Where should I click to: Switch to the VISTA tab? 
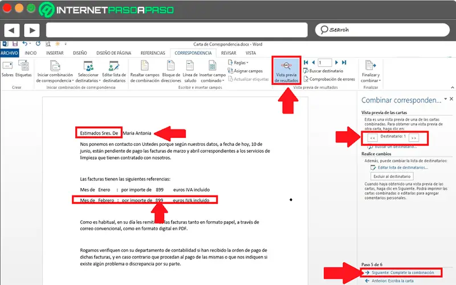tap(251, 53)
